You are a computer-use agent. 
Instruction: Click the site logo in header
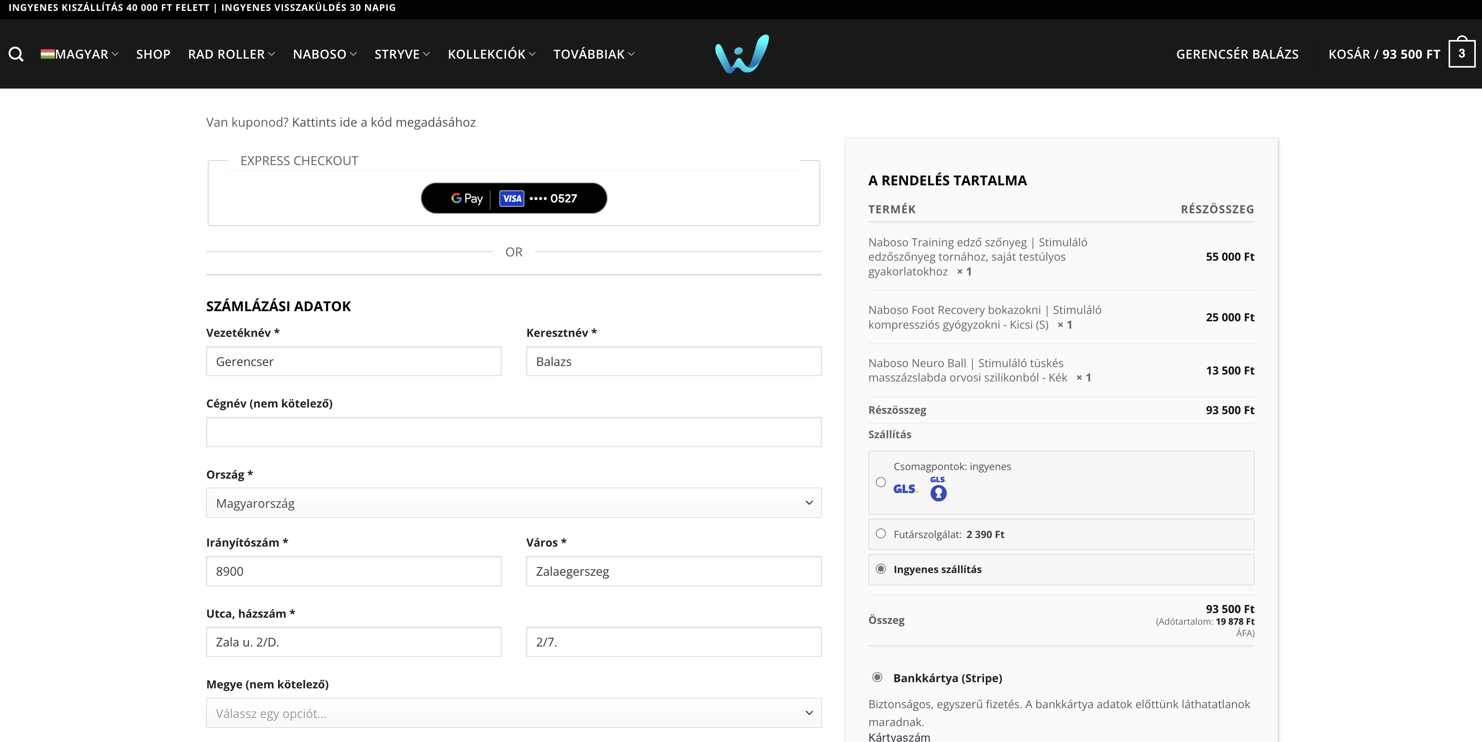pos(741,54)
